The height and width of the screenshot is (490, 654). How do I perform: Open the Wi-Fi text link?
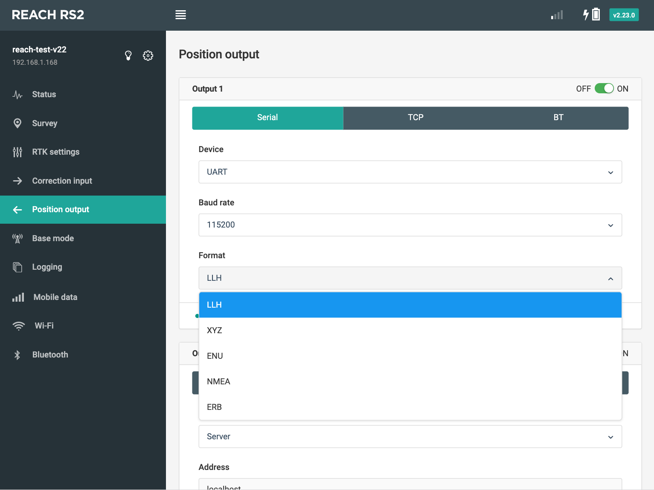44,326
